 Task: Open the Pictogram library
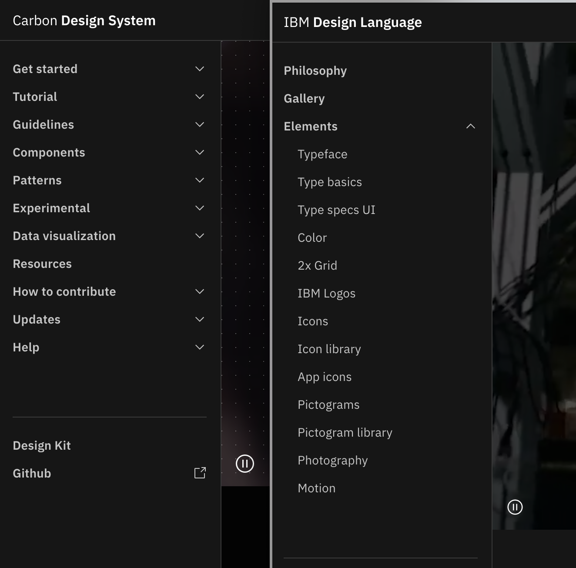[x=345, y=432]
